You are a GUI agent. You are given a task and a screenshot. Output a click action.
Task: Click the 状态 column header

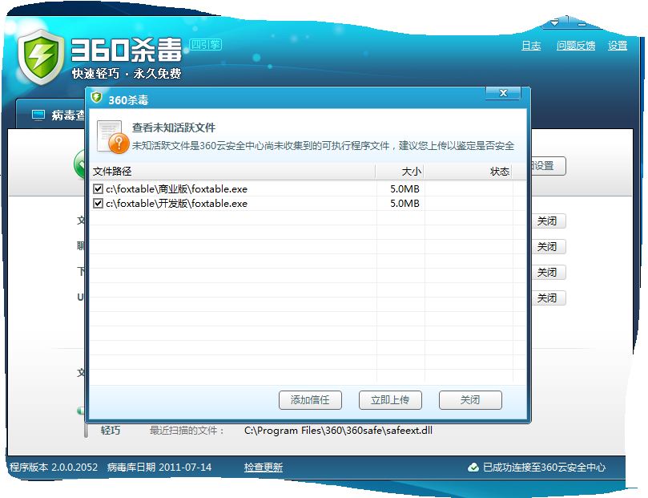pos(469,172)
